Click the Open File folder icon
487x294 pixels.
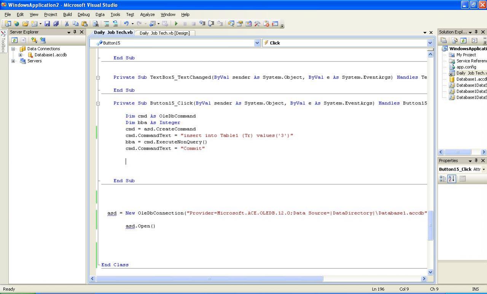(25, 24)
